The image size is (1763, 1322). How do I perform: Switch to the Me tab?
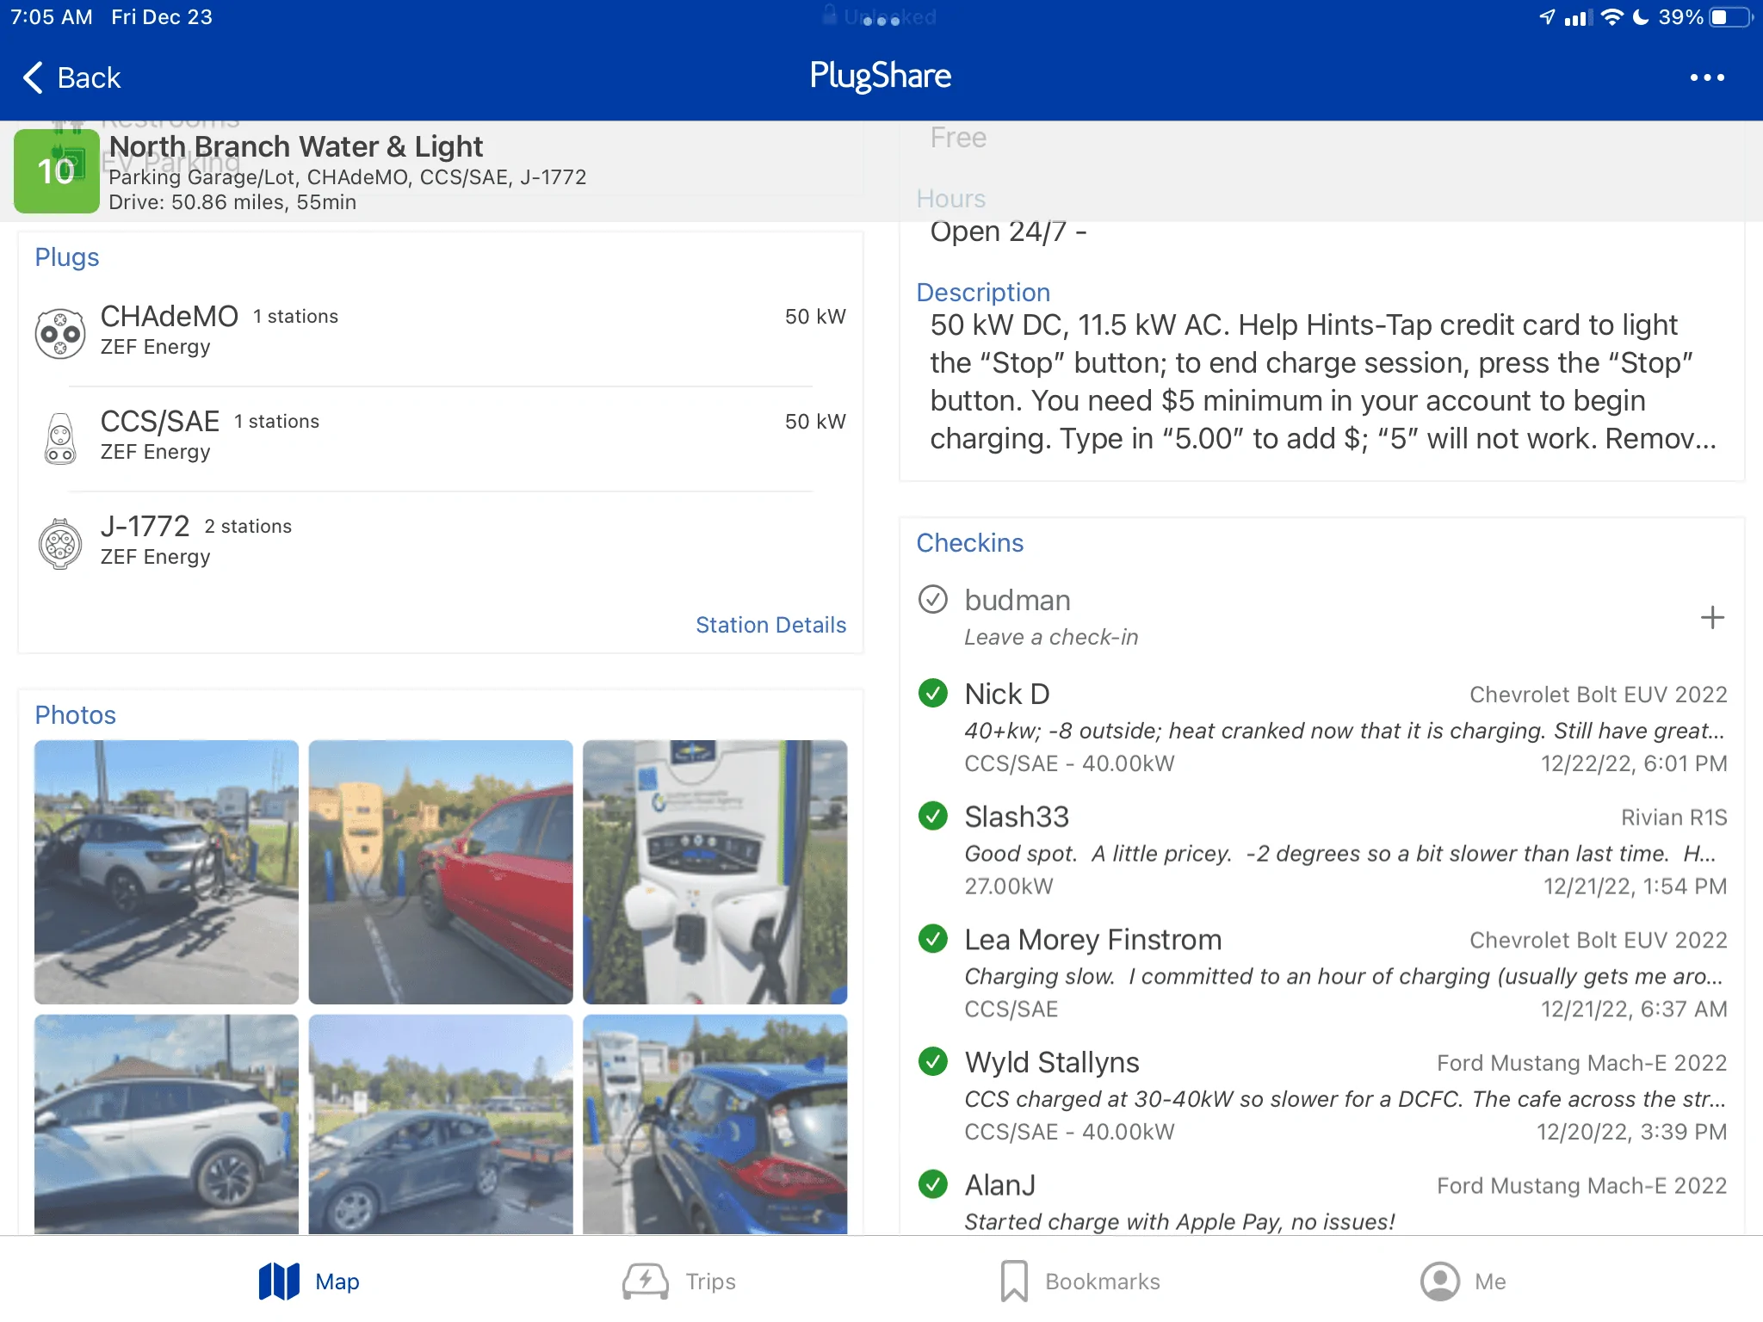tap(1463, 1282)
